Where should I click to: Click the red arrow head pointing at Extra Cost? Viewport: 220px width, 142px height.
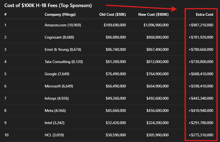coord(174,9)
